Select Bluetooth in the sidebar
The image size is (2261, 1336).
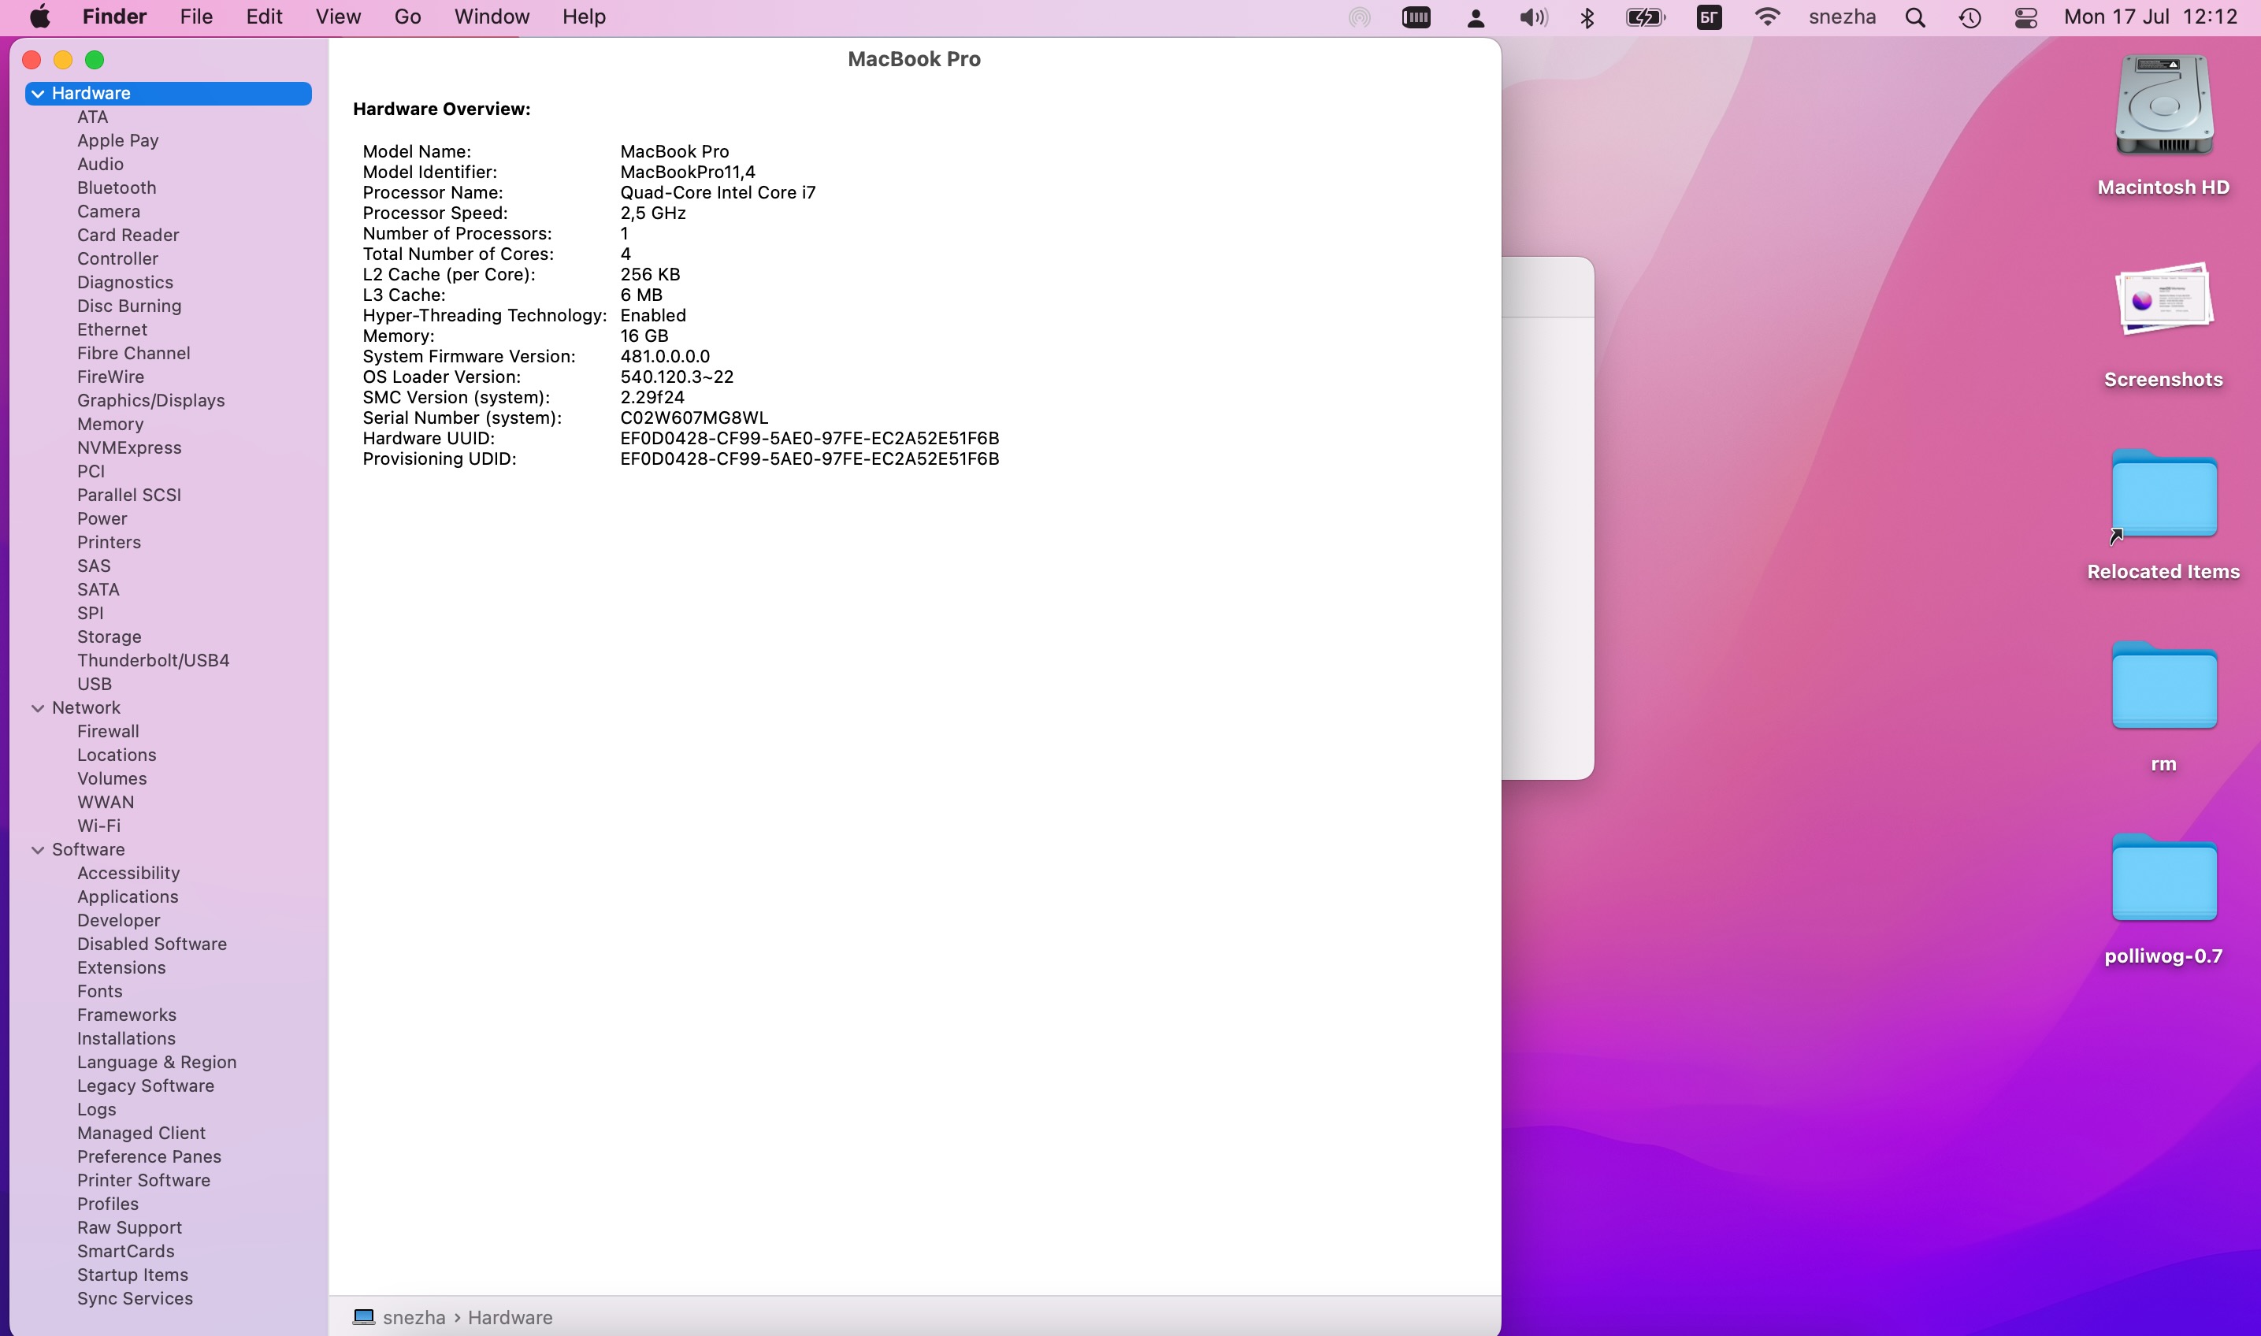tap(116, 187)
